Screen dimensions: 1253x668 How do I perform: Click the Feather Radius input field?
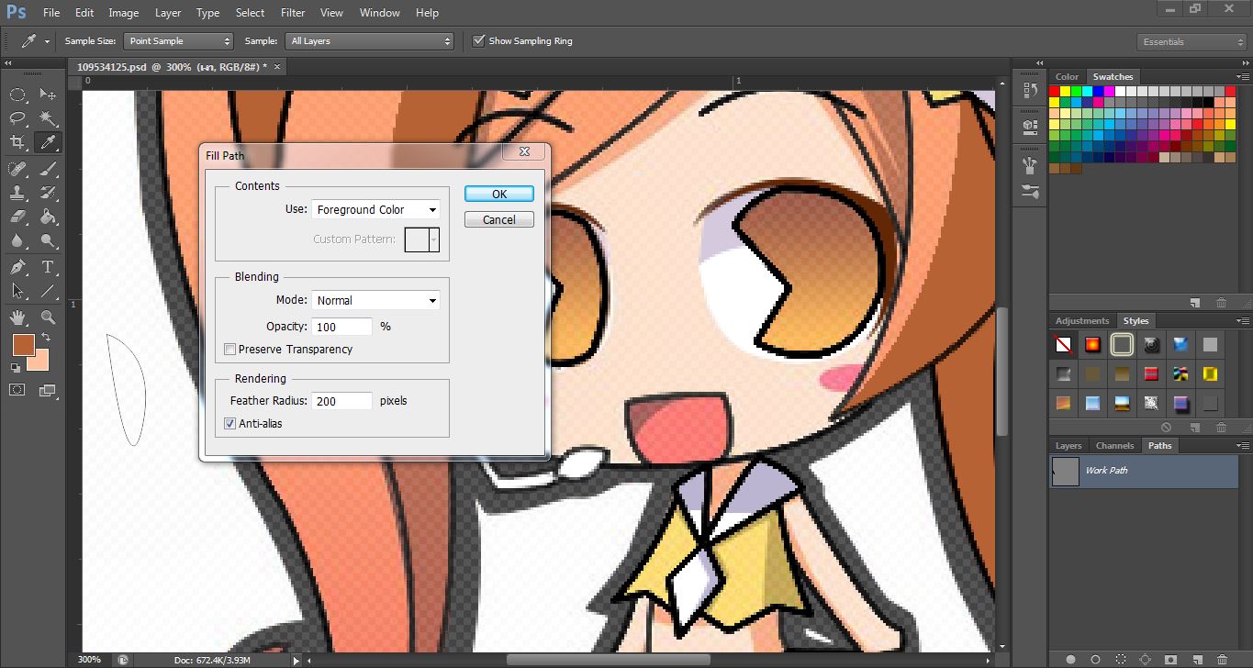342,401
